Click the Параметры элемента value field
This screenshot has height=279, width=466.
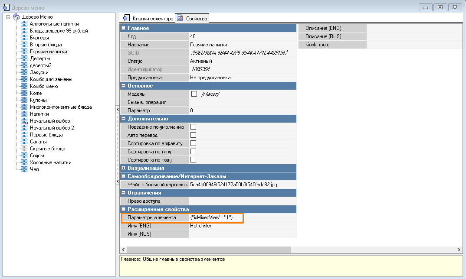tap(216, 217)
